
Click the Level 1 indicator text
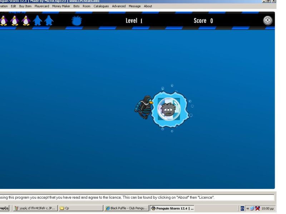(x=134, y=21)
